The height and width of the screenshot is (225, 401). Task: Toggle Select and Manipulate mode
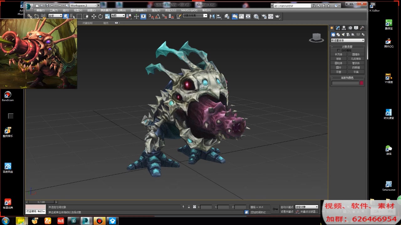[x=137, y=16]
